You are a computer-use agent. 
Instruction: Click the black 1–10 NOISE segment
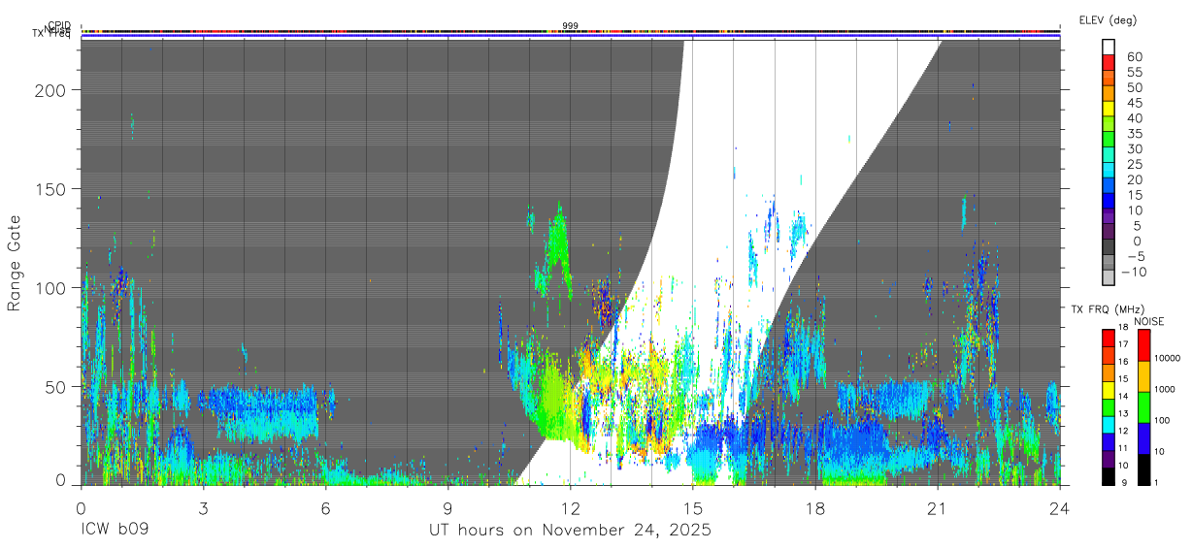1143,469
